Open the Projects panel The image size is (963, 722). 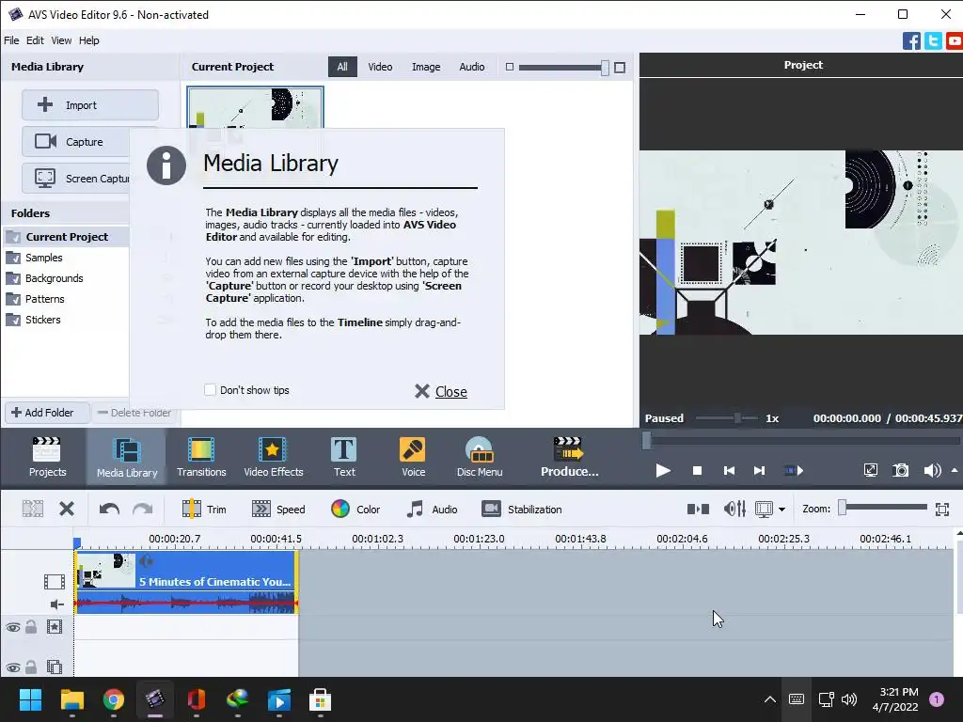(x=47, y=457)
